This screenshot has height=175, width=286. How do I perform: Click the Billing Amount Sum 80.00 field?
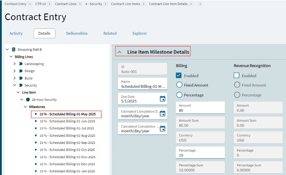tap(200, 123)
